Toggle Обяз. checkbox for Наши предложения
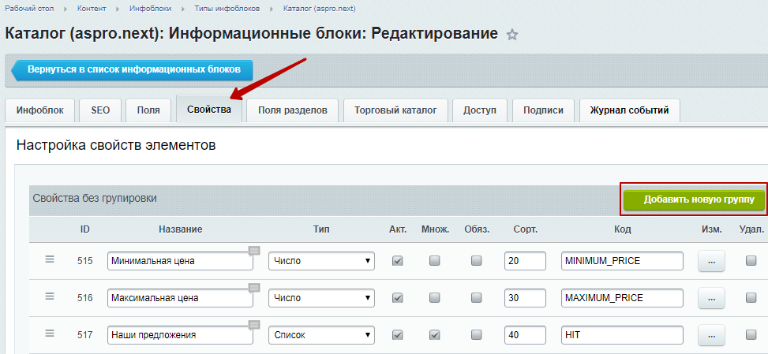The image size is (768, 354). click(x=476, y=335)
